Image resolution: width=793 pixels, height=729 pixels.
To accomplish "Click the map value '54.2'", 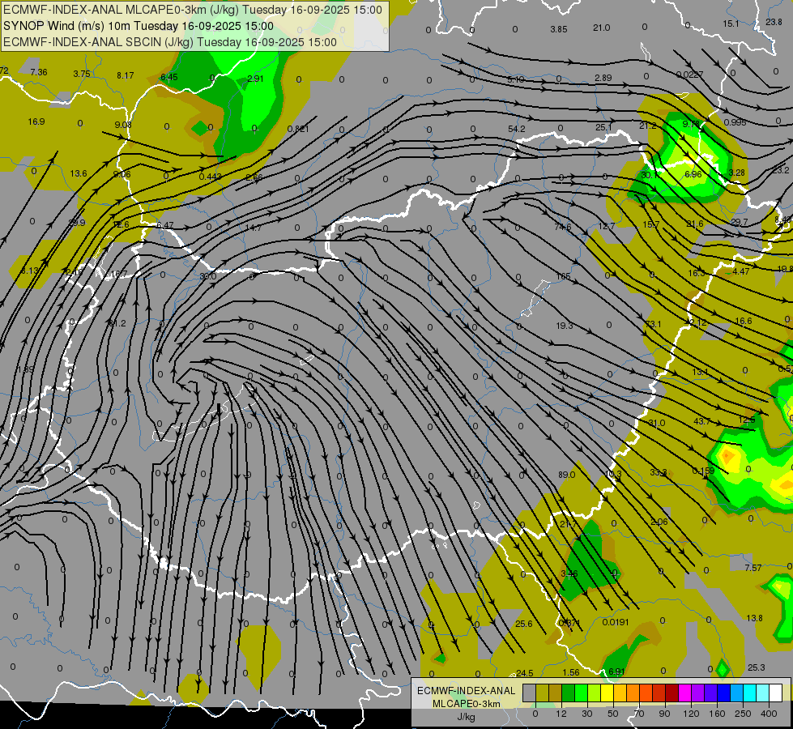I will tap(516, 129).
